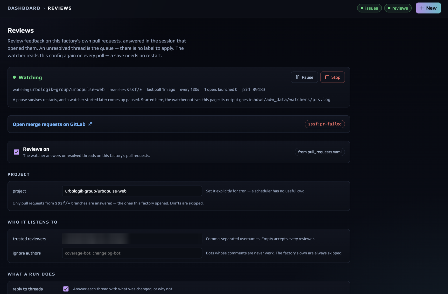
Task: Stop the watcher
Action: tap(332, 77)
